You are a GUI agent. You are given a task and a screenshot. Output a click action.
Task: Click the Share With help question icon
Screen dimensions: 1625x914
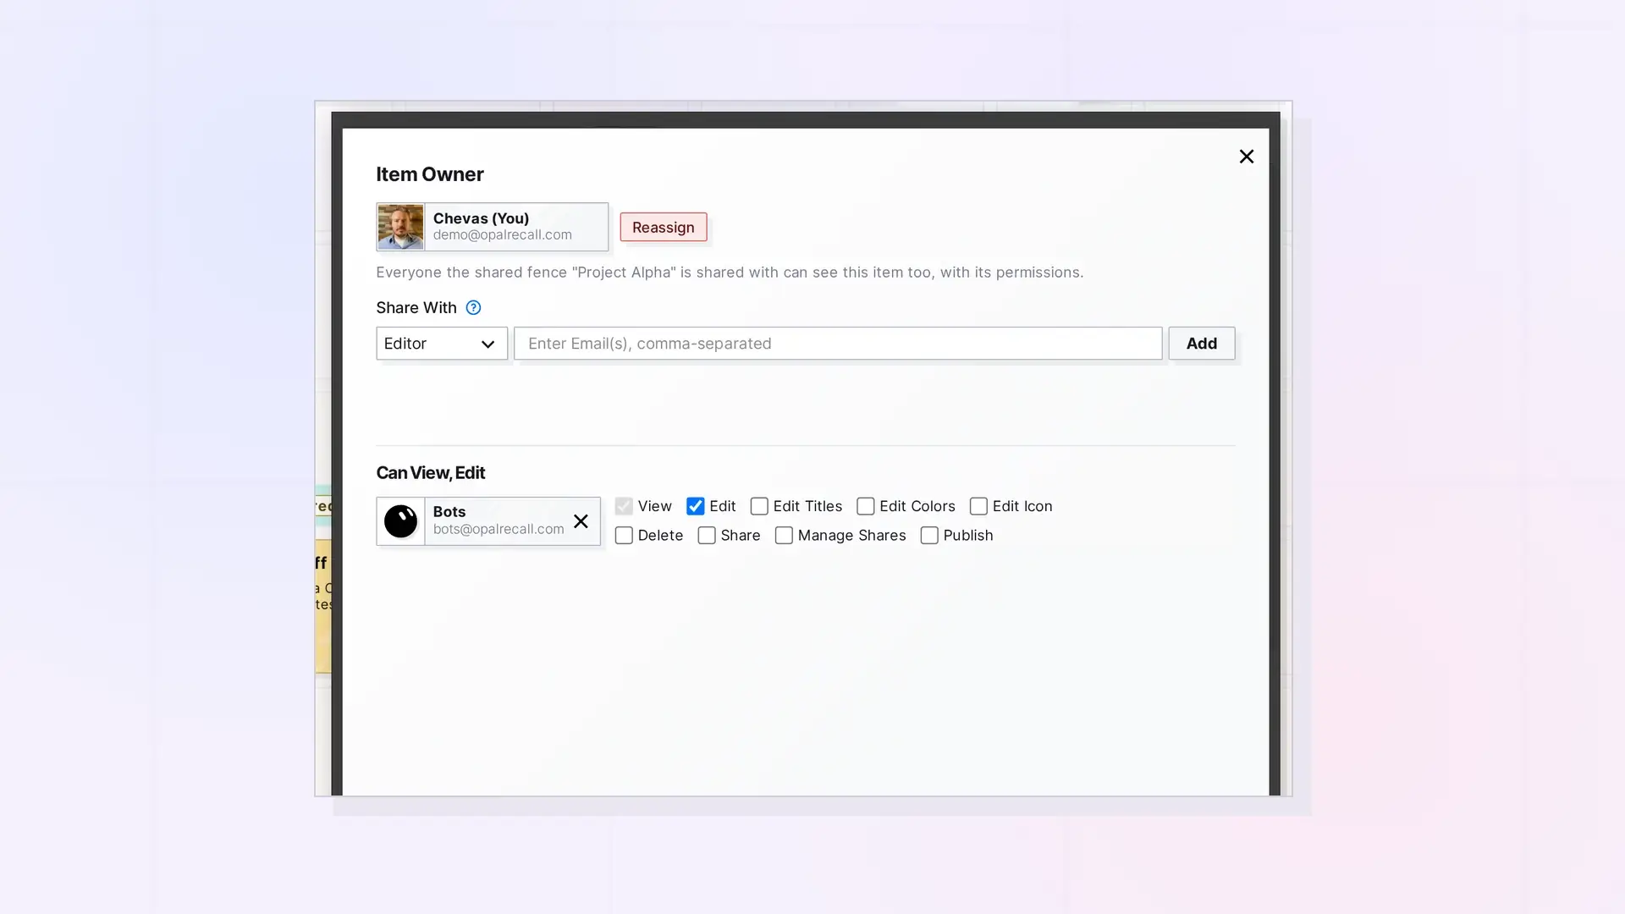click(473, 307)
